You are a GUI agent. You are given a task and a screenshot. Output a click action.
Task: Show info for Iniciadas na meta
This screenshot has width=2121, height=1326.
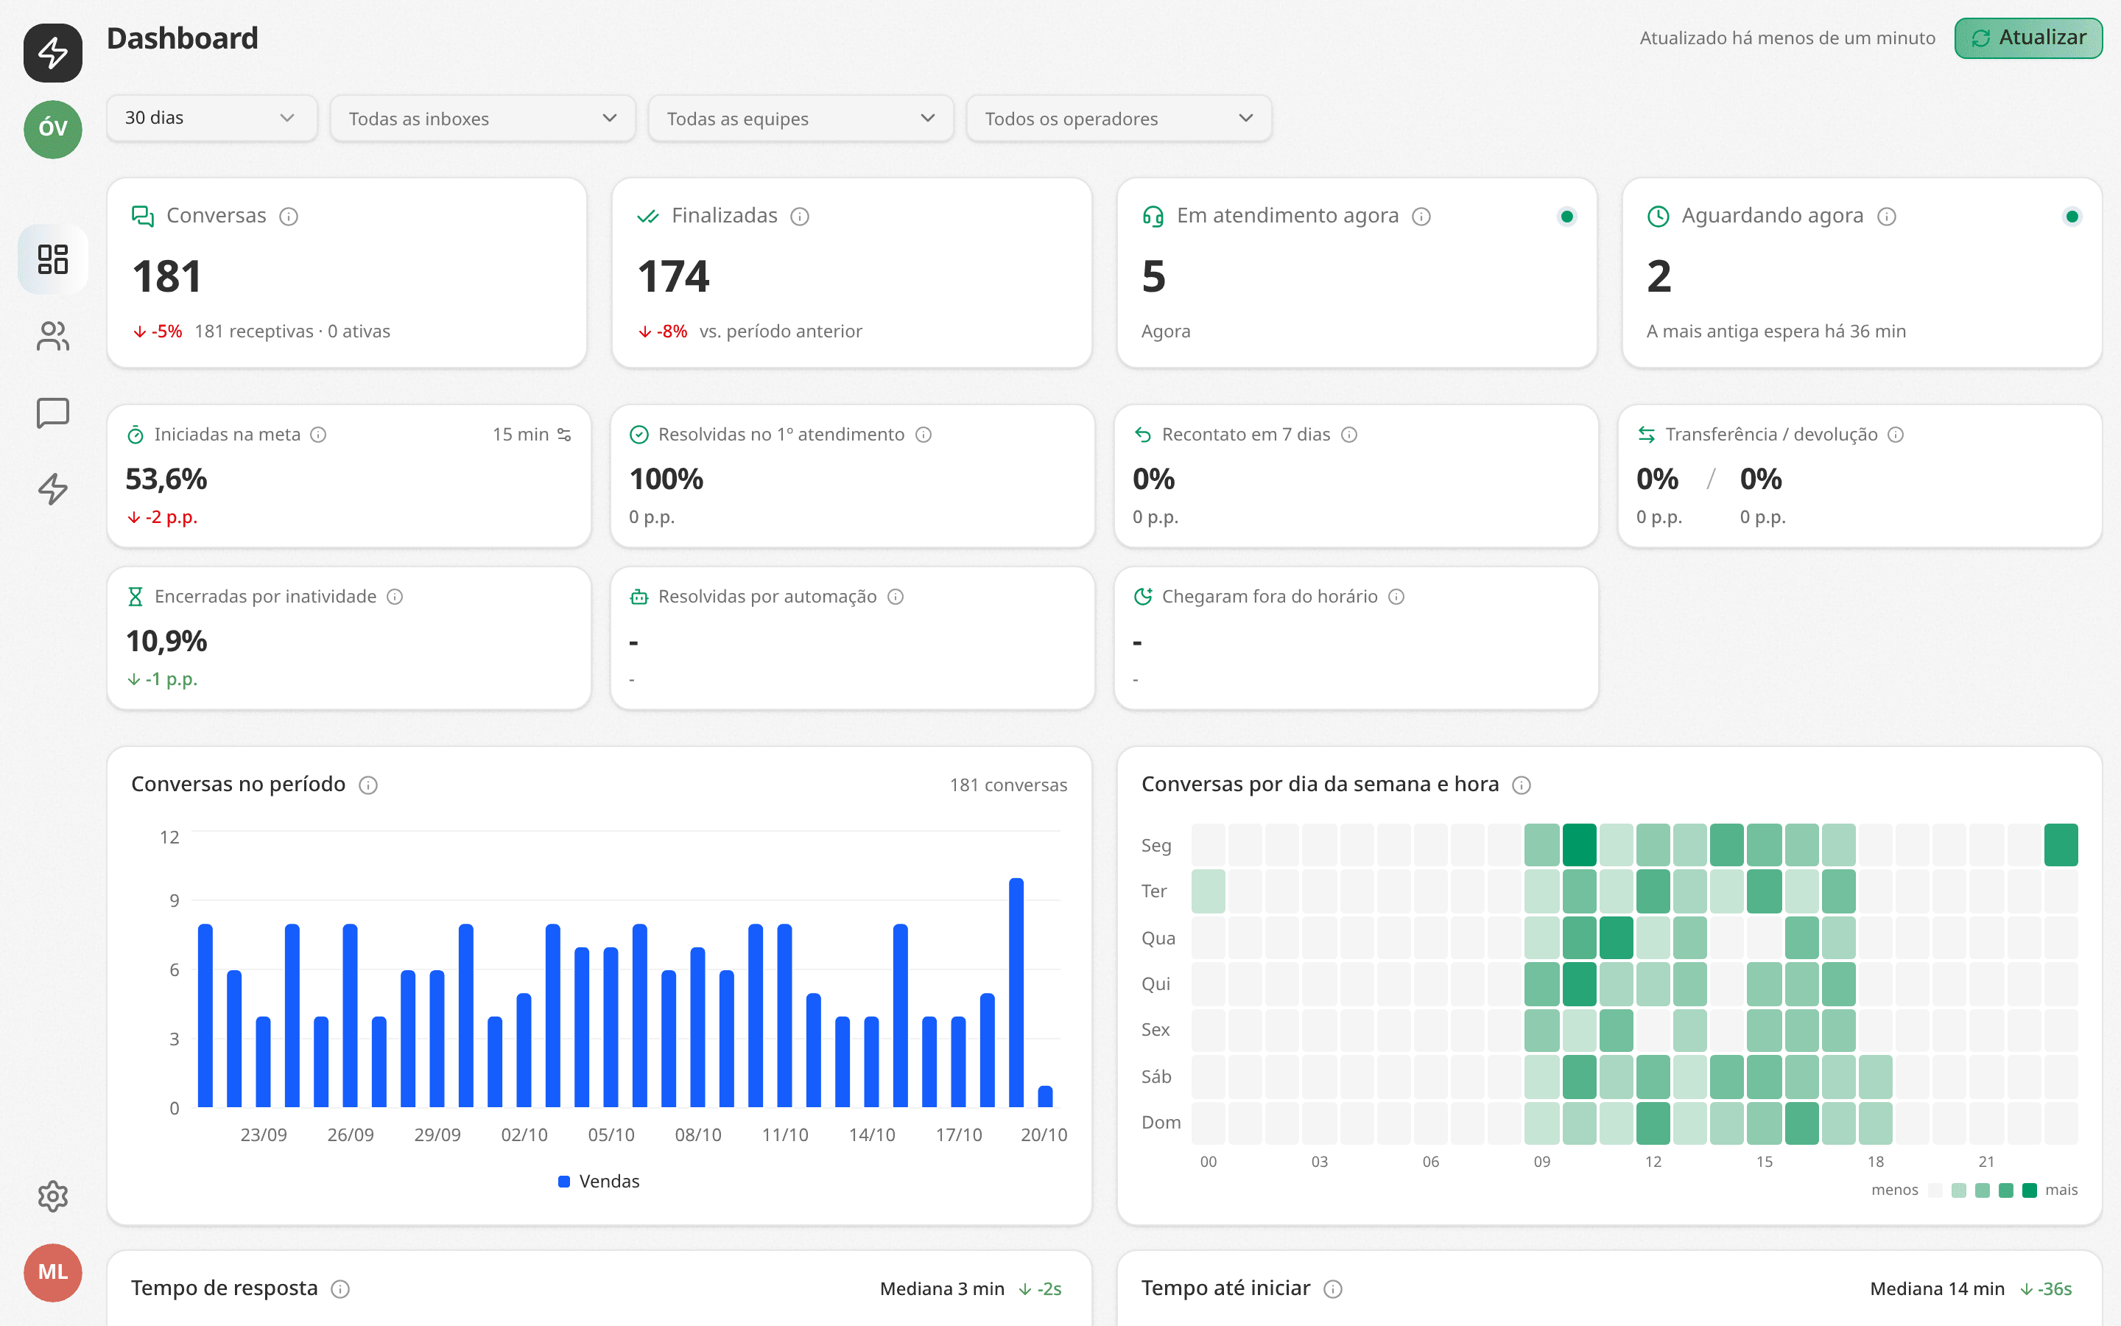point(319,435)
